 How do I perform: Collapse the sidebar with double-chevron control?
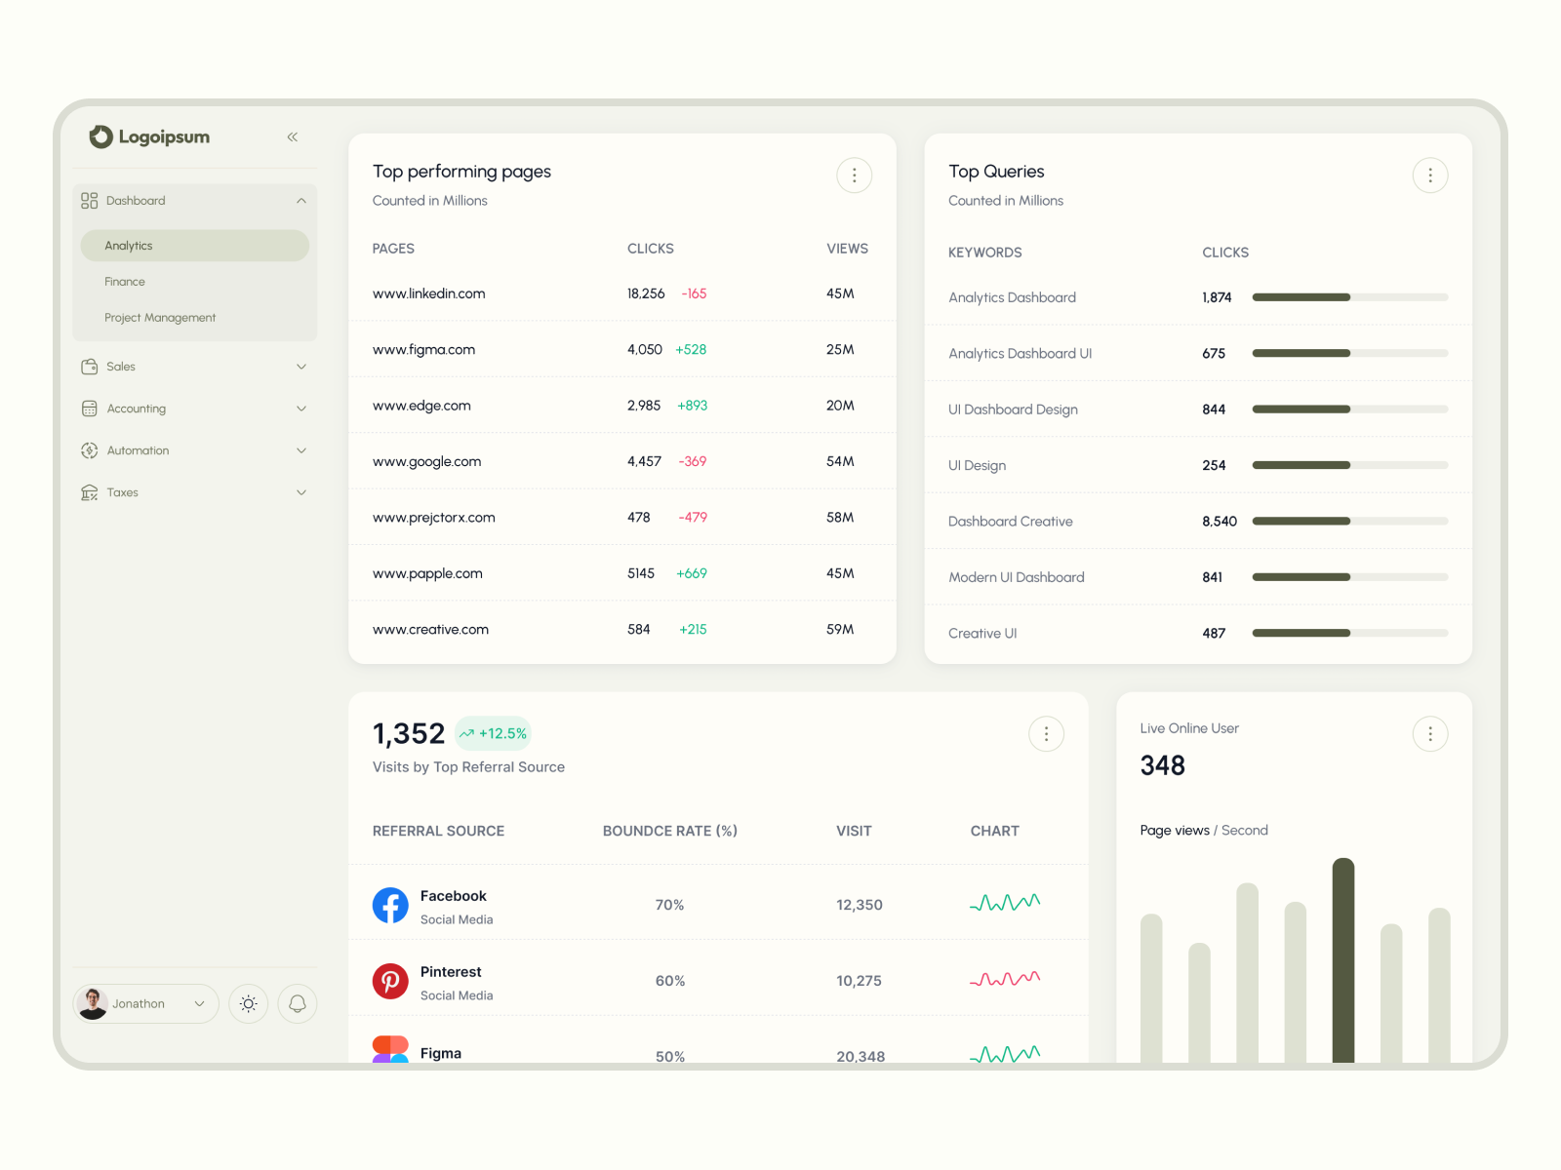(x=292, y=136)
